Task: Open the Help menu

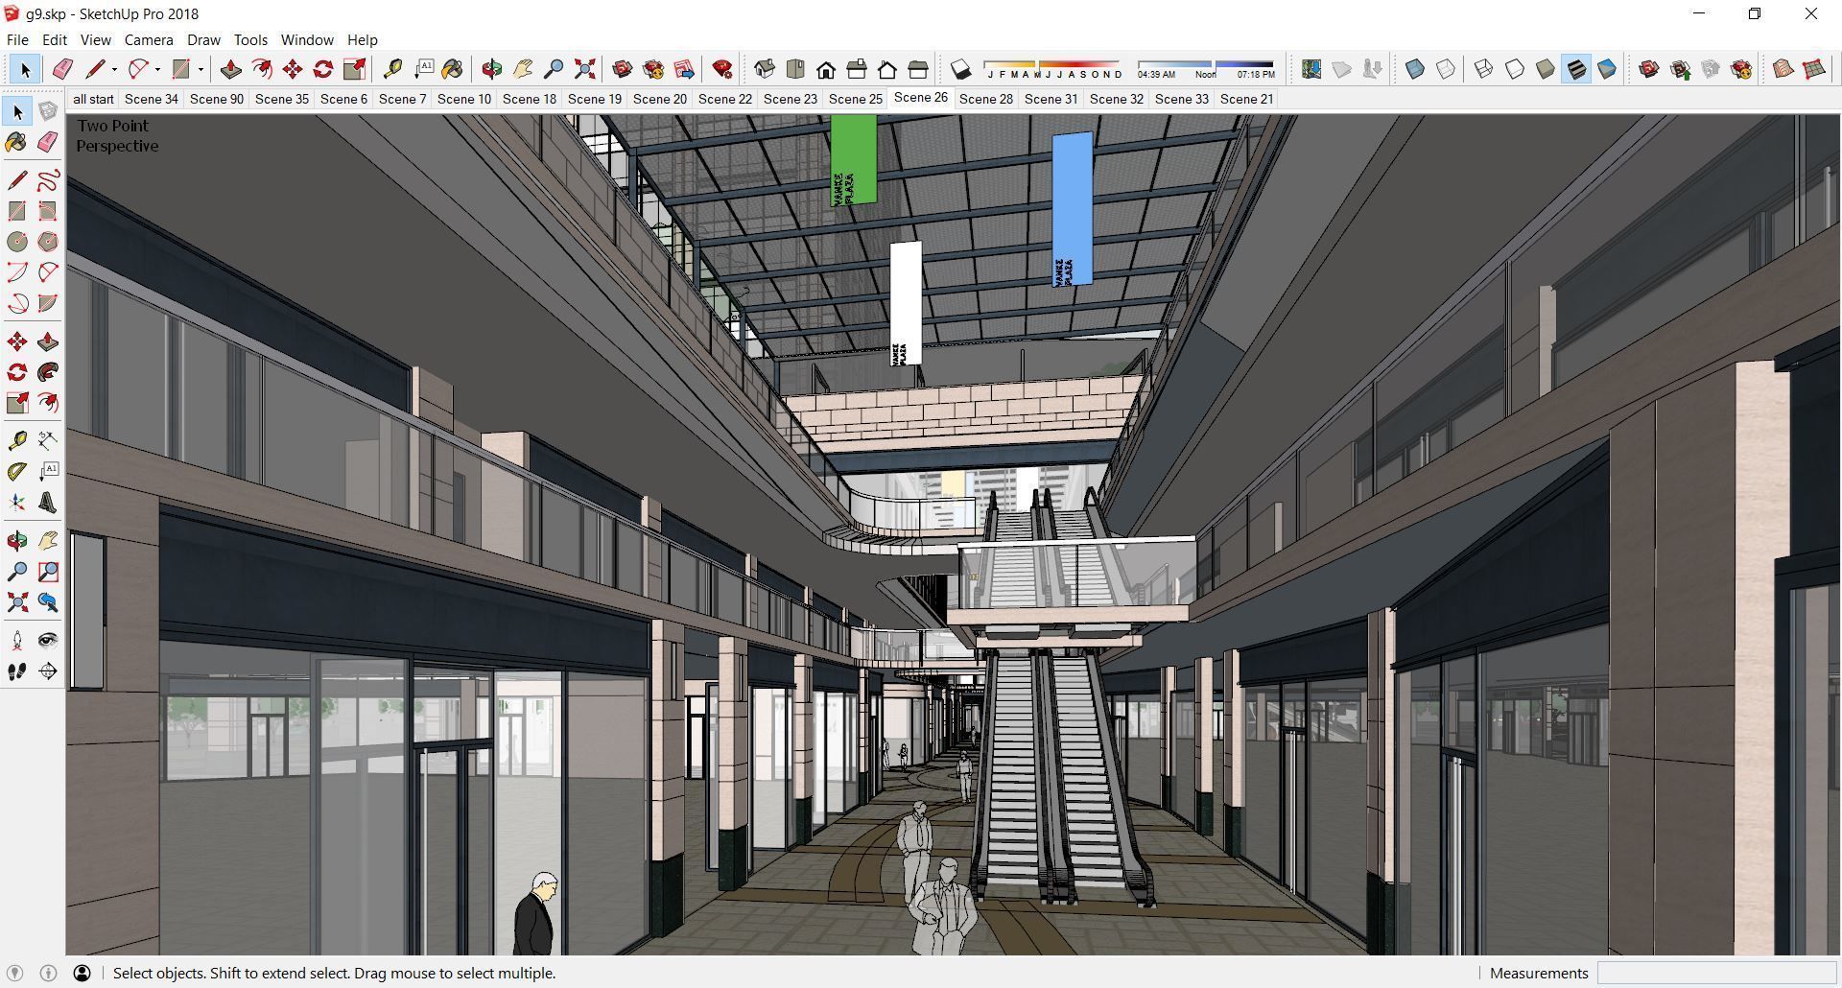Action: [x=362, y=40]
